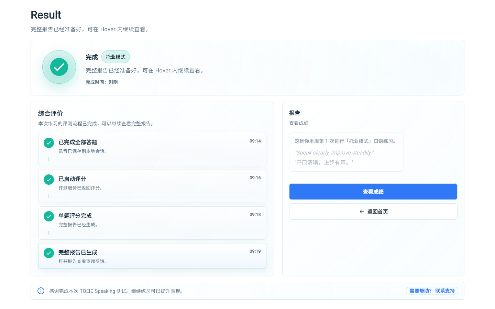Click the 09:14 timestamp

(255, 141)
